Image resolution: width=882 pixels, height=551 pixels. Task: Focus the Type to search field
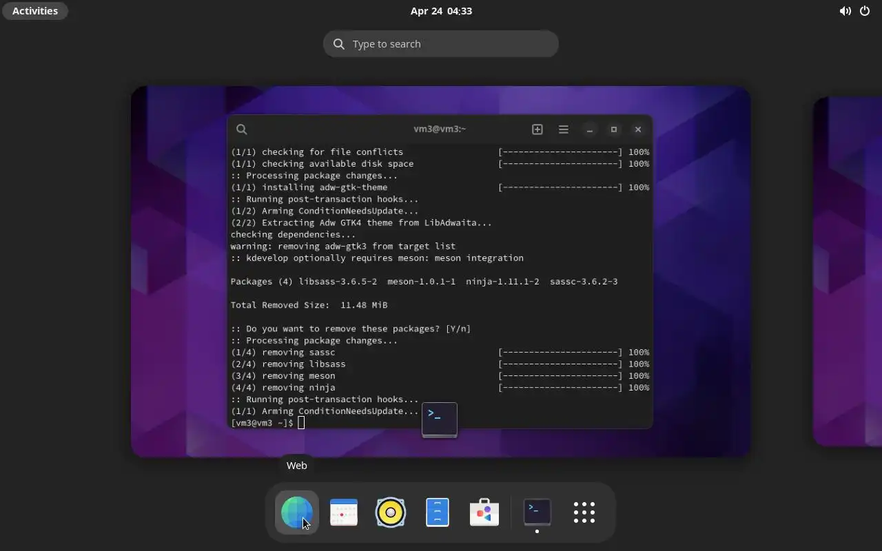tap(441, 44)
